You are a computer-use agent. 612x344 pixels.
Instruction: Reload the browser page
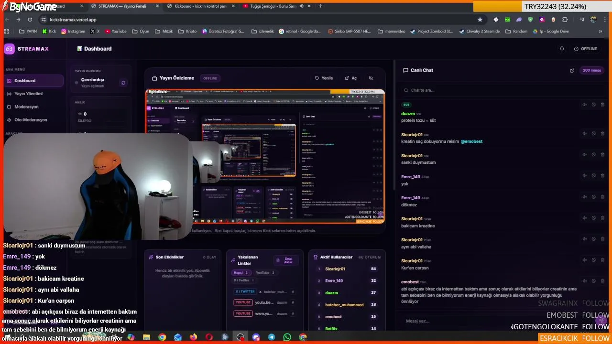(x=30, y=20)
